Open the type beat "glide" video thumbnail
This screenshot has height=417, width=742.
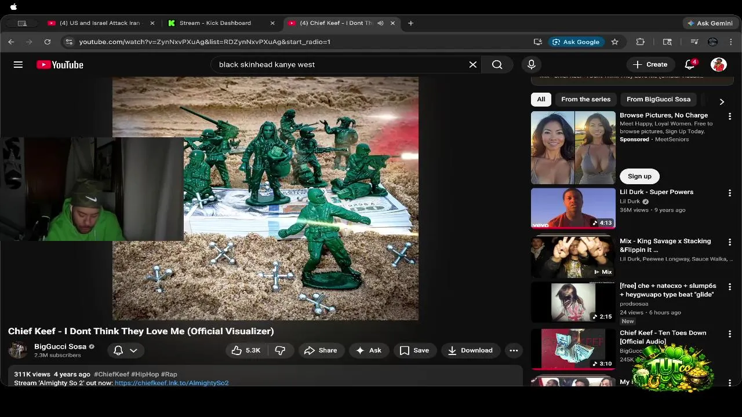573,302
